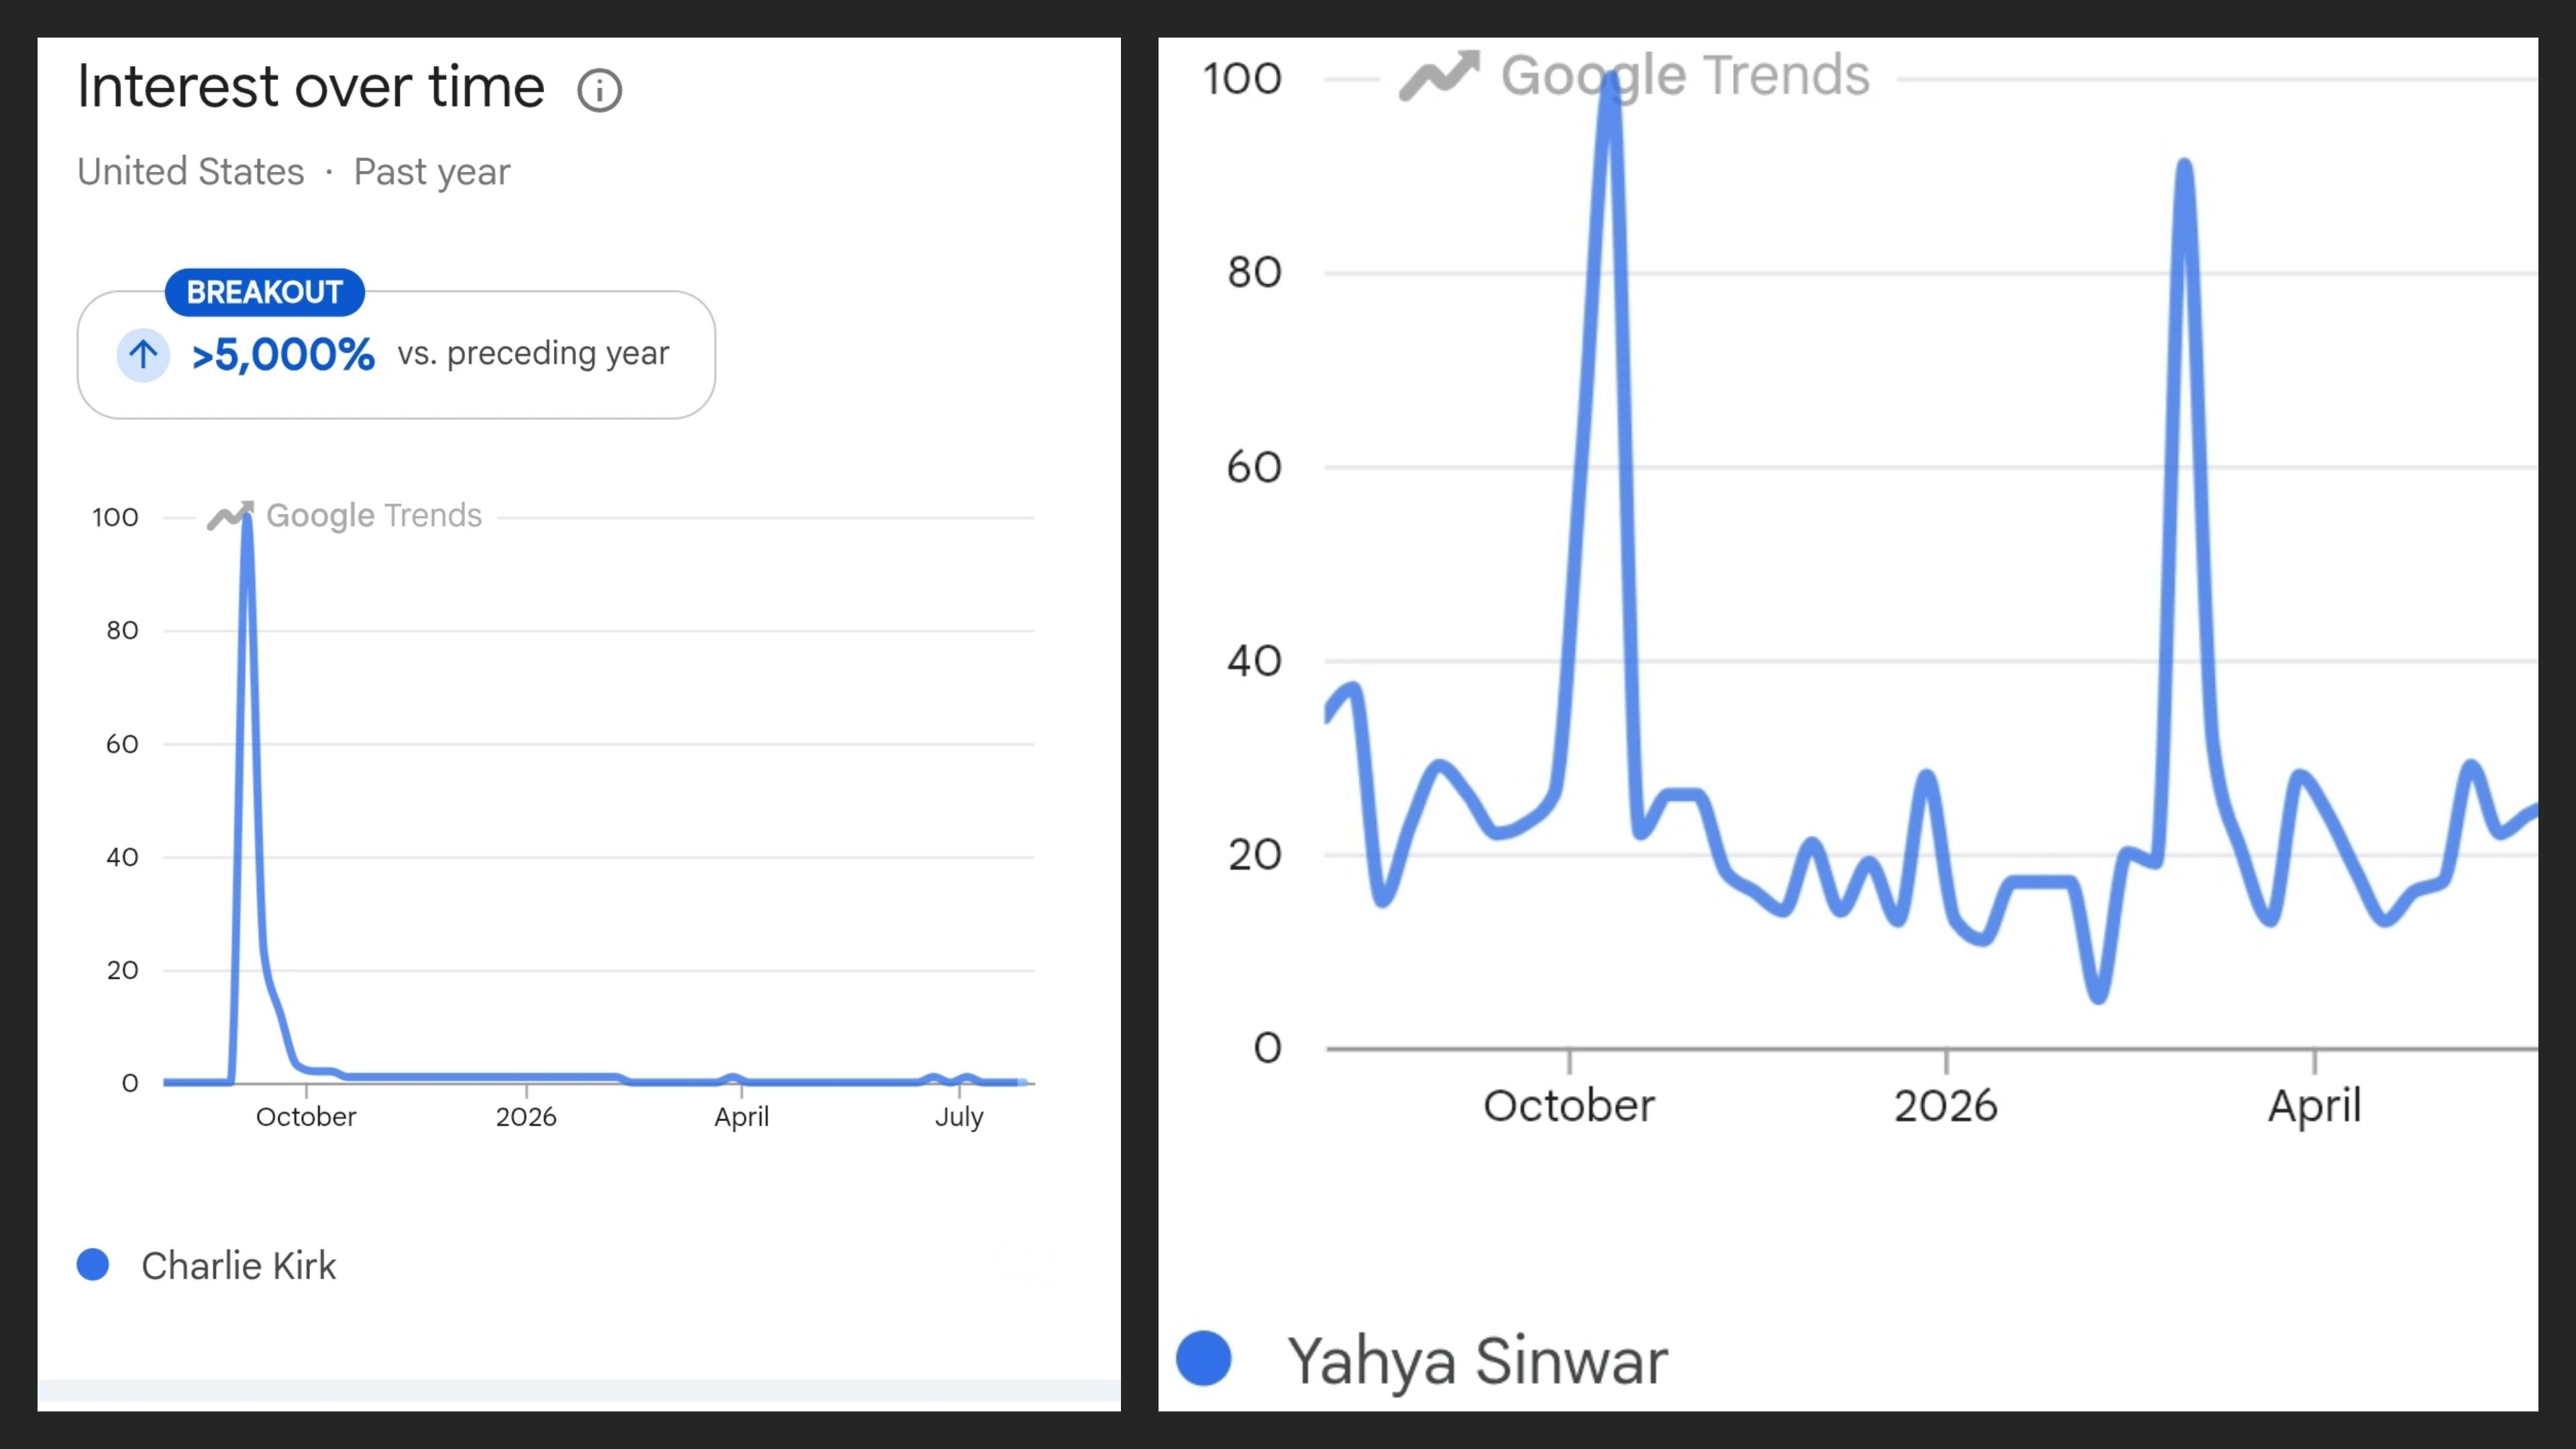The height and width of the screenshot is (1449, 2576).
Task: Click the blue legend dot for Charlie Kirk
Action: tap(93, 1264)
